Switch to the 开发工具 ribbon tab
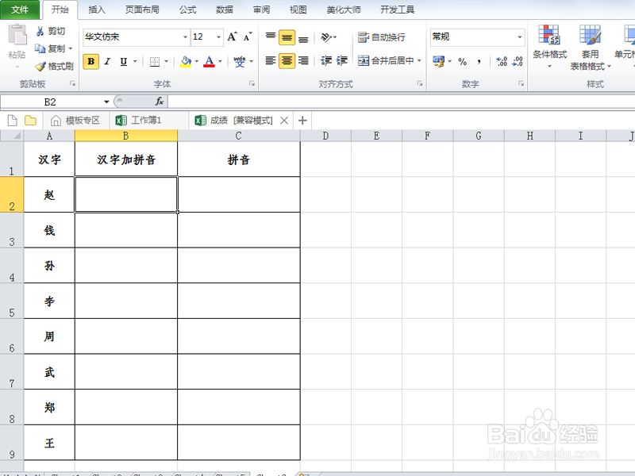635x476 pixels. tap(397, 10)
